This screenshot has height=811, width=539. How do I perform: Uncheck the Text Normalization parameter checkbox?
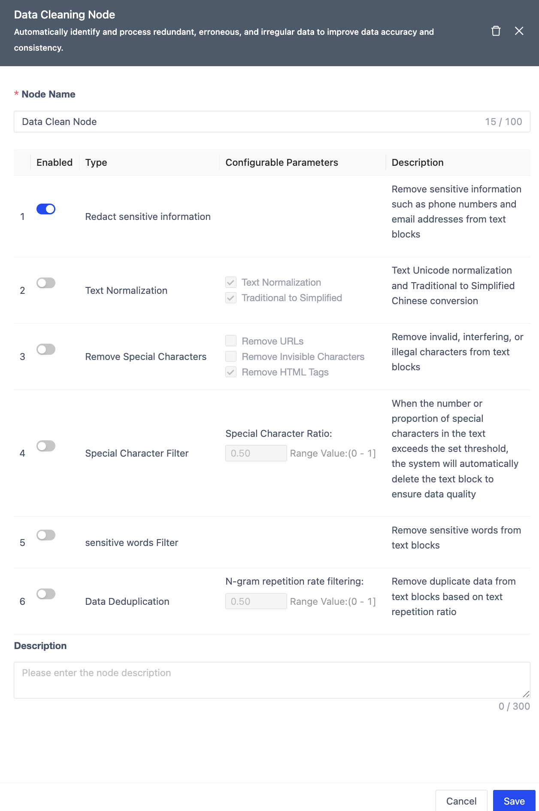click(x=231, y=282)
